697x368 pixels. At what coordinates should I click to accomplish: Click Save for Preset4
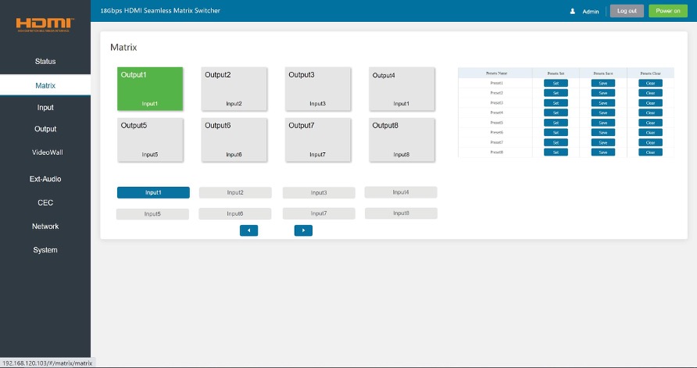[x=602, y=113]
